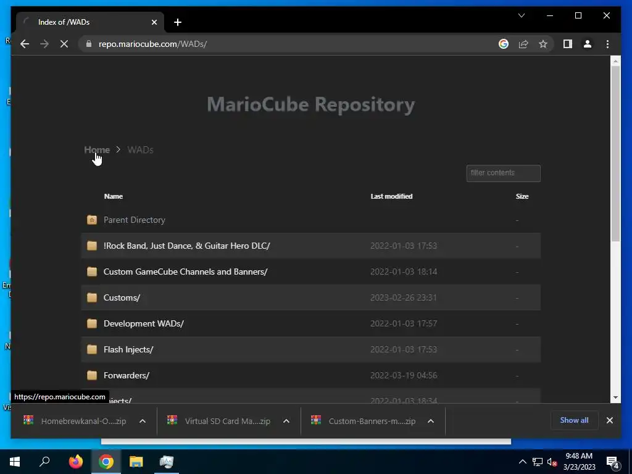Click the MarioCube Repository heading
Viewport: 632px width, 474px height.
(x=311, y=104)
